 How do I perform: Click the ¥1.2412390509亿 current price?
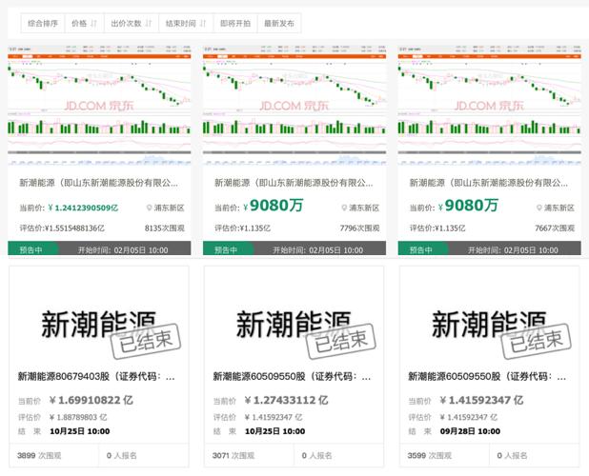(86, 207)
